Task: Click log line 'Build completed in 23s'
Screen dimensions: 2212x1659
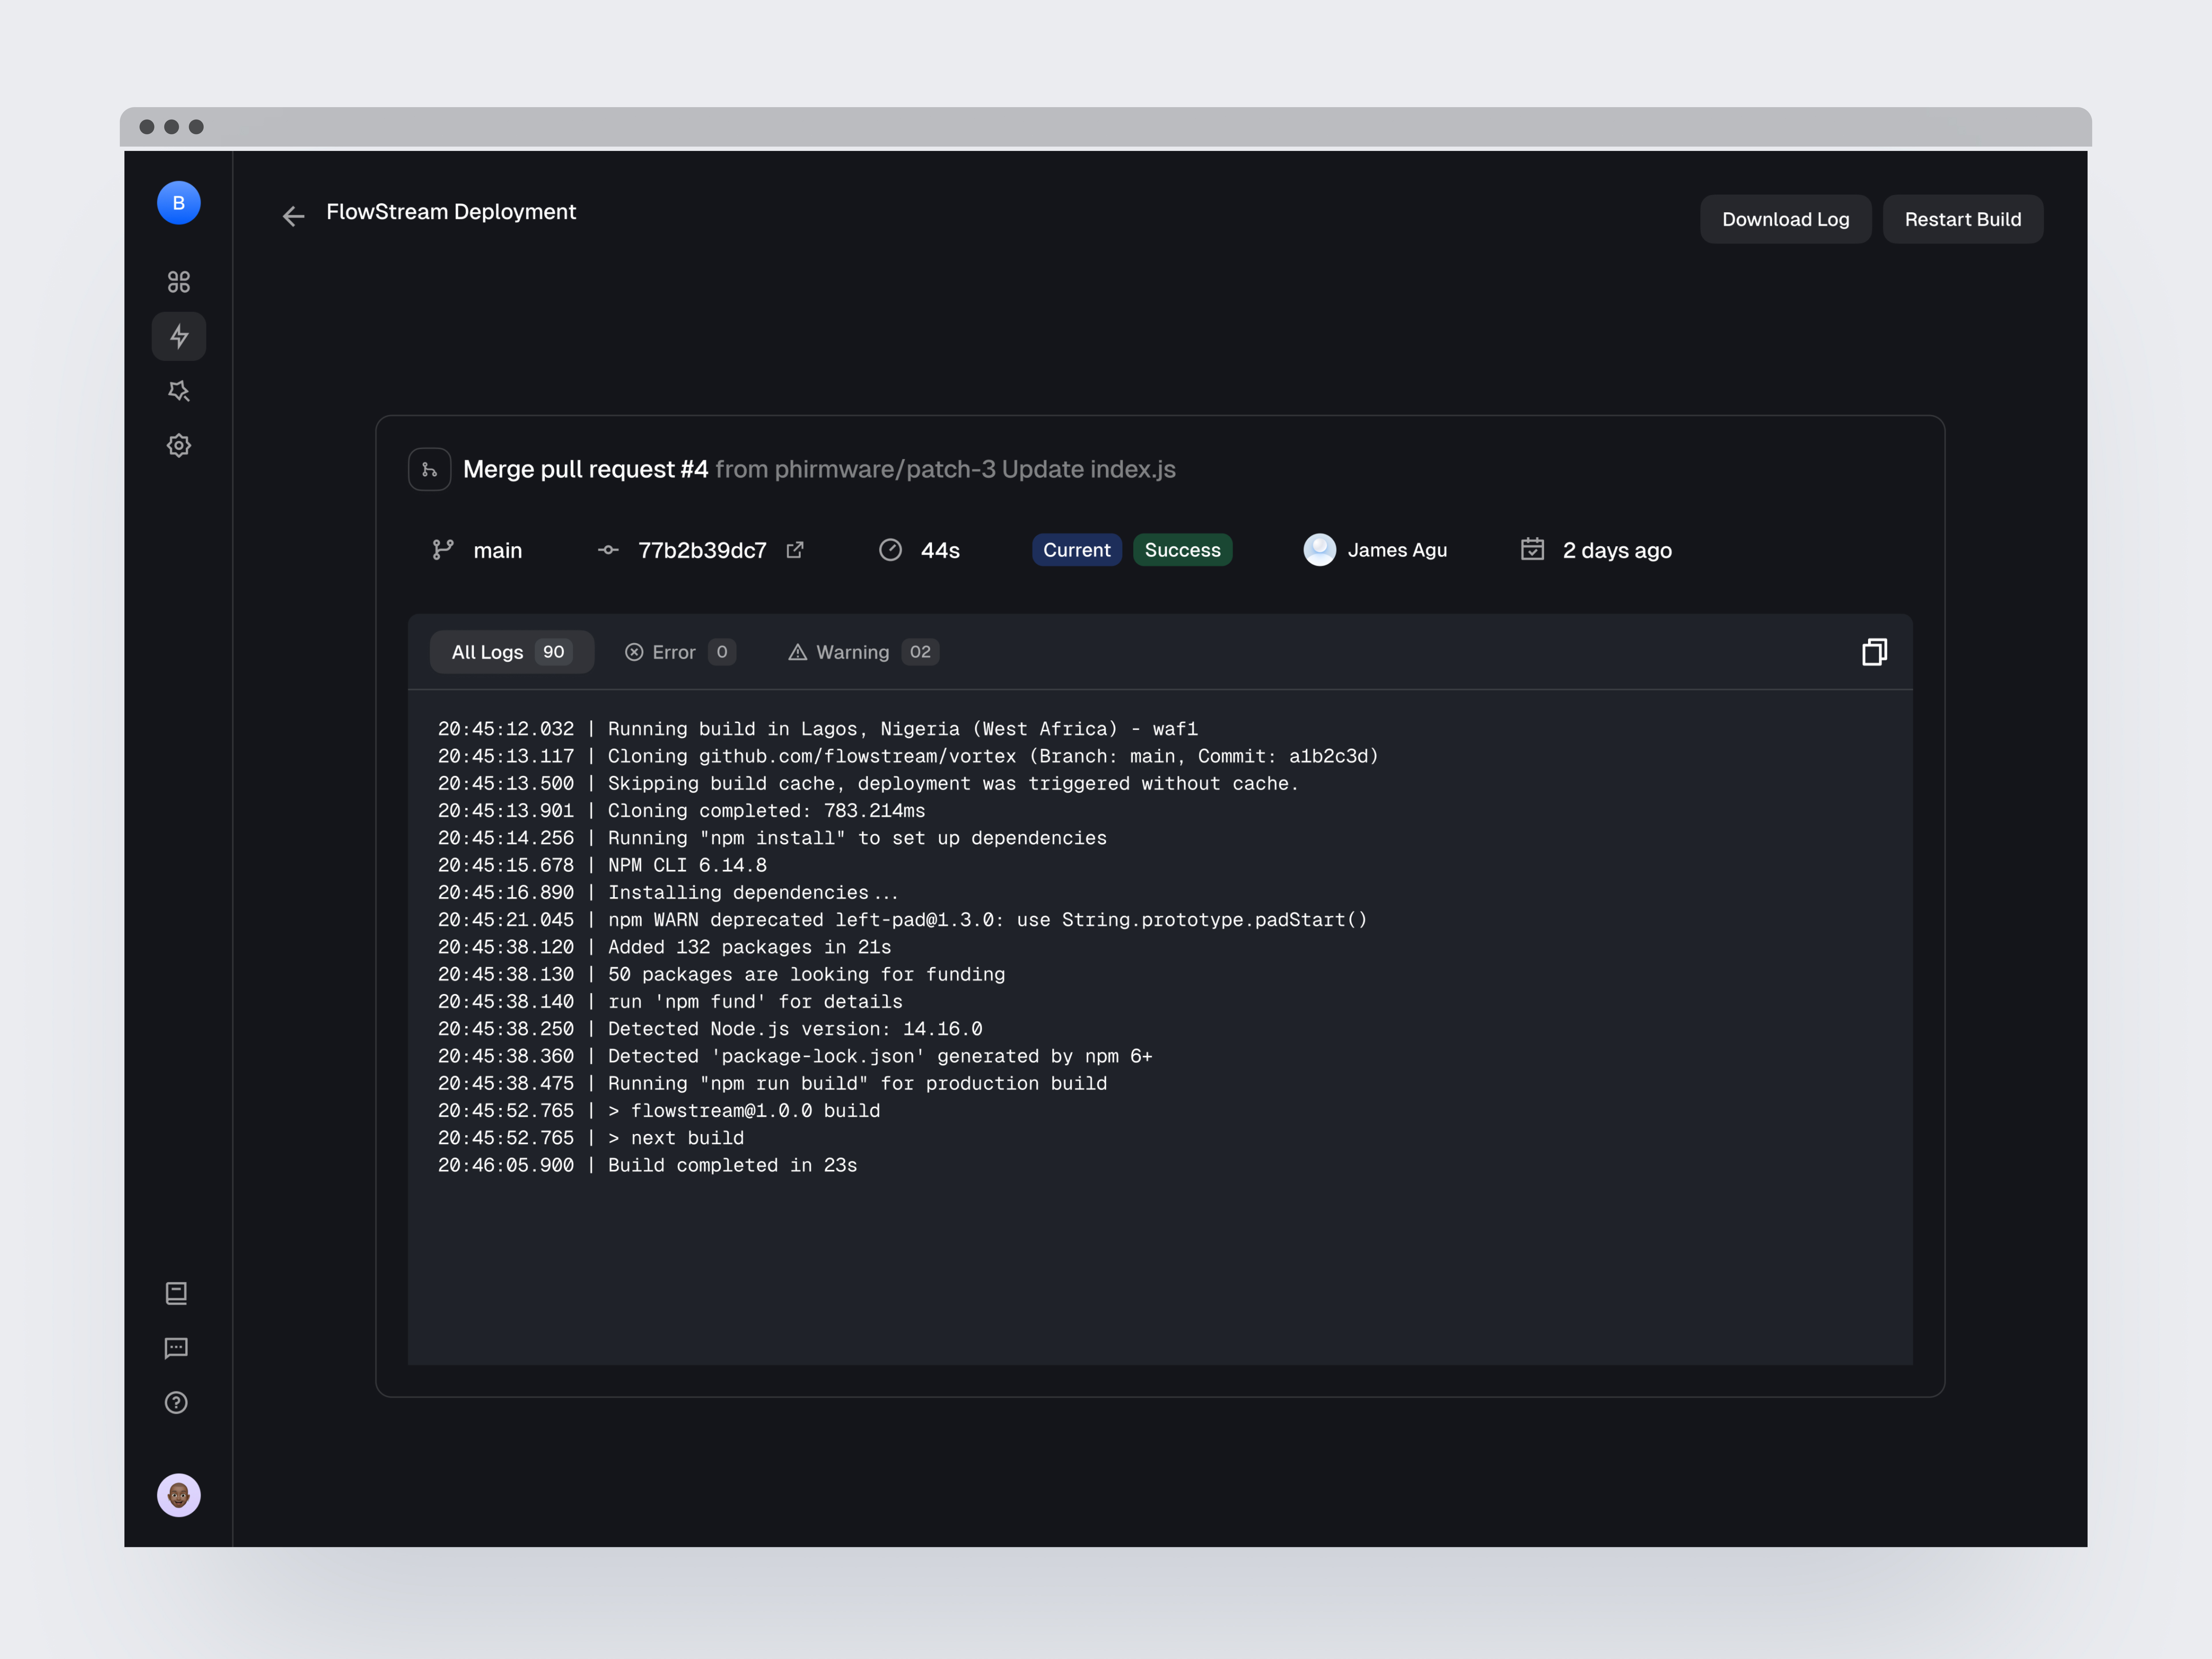Action: coord(648,1165)
